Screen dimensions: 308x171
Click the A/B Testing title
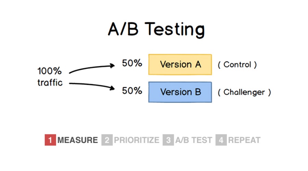pyautogui.click(x=156, y=29)
